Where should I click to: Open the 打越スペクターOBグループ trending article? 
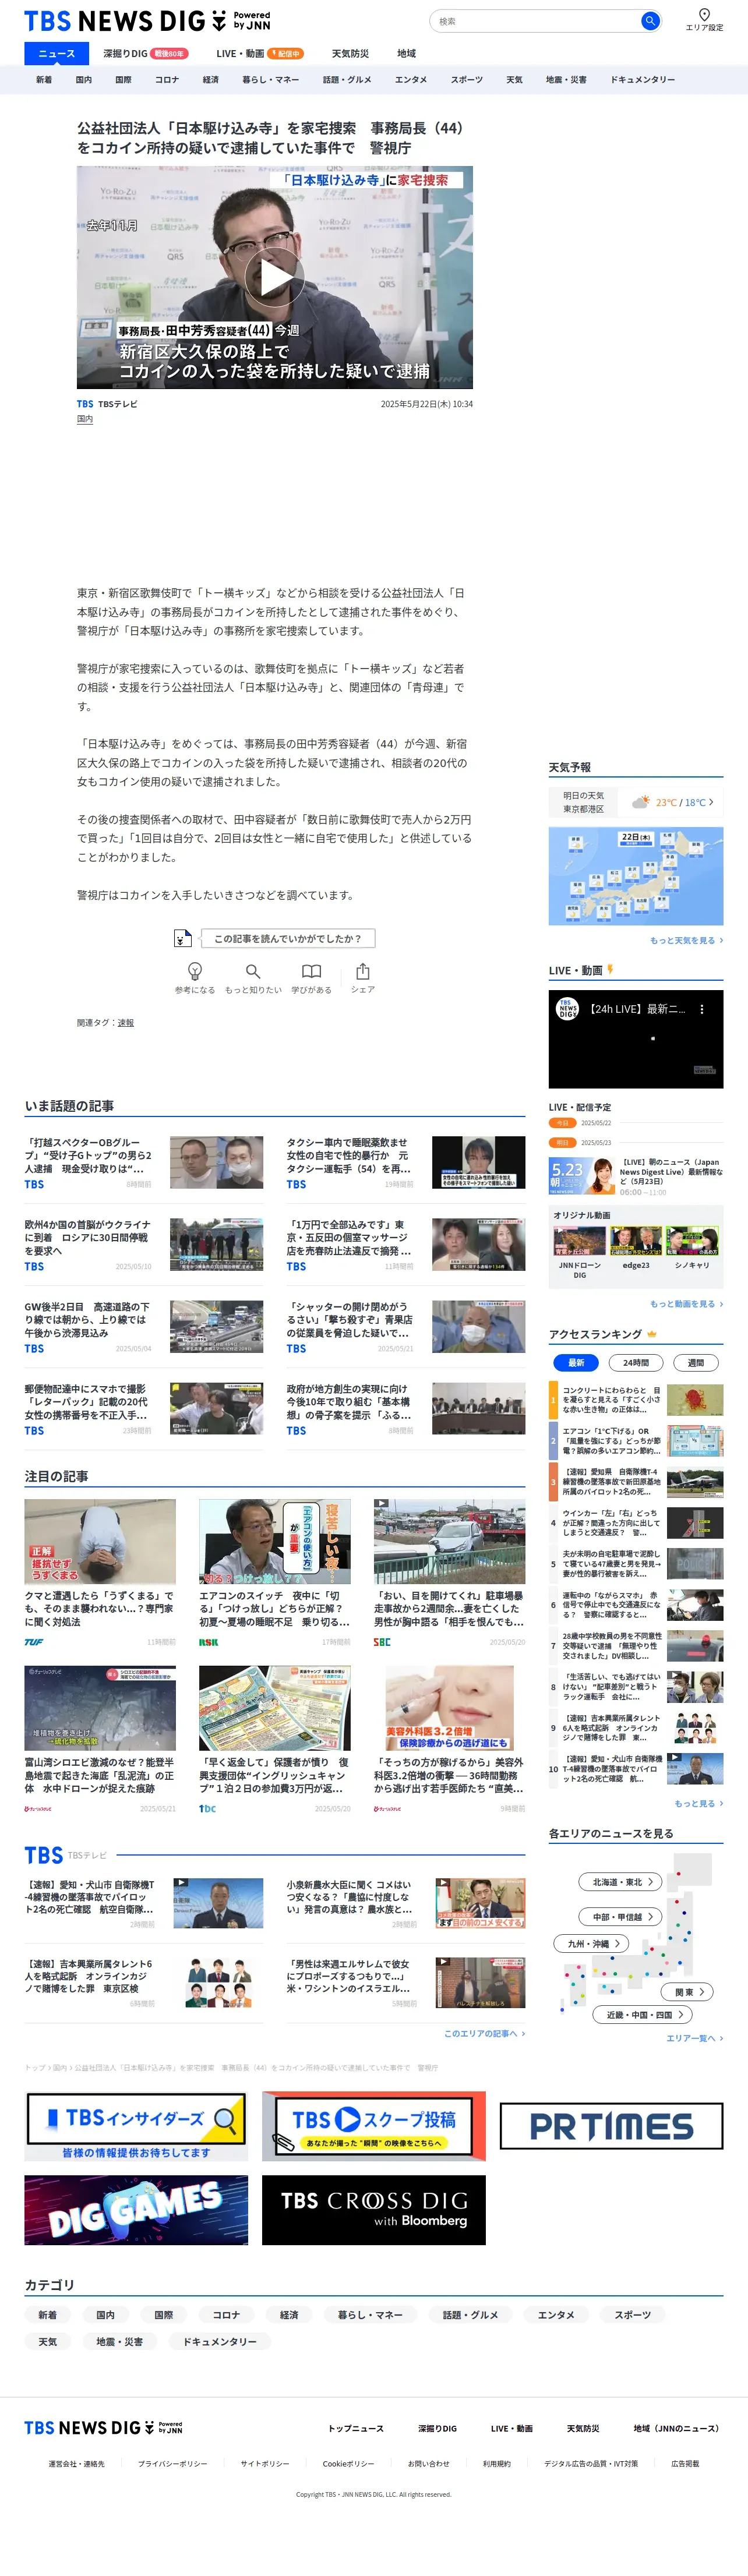[x=144, y=1162]
